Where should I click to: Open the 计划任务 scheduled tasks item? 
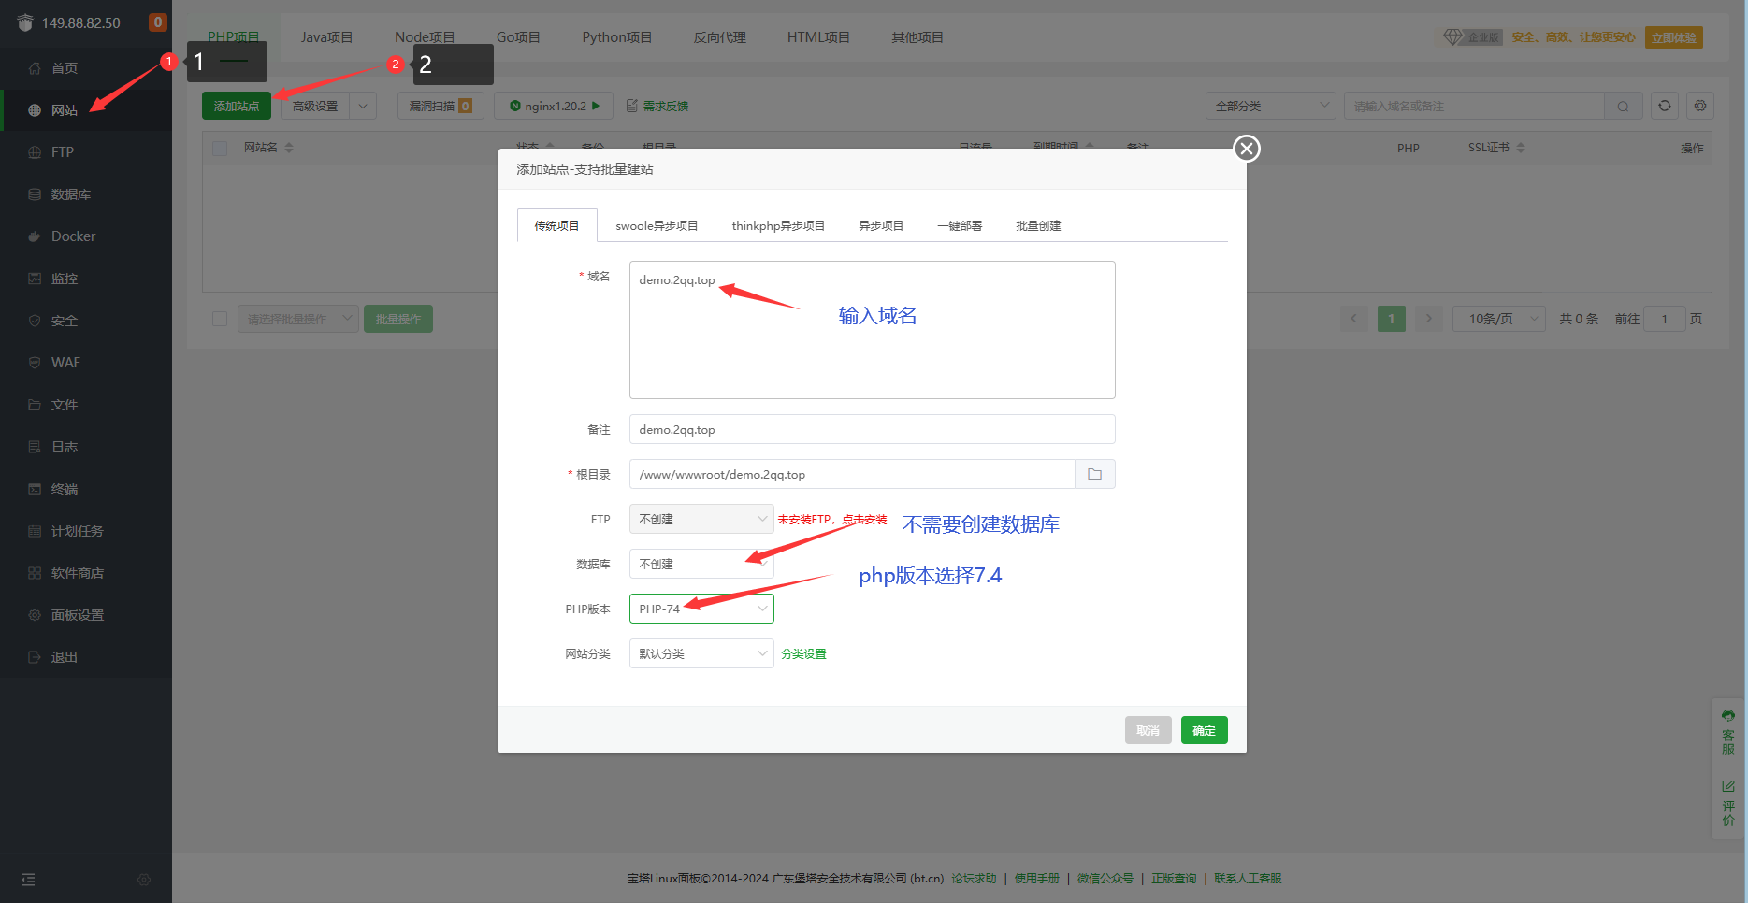[77, 531]
